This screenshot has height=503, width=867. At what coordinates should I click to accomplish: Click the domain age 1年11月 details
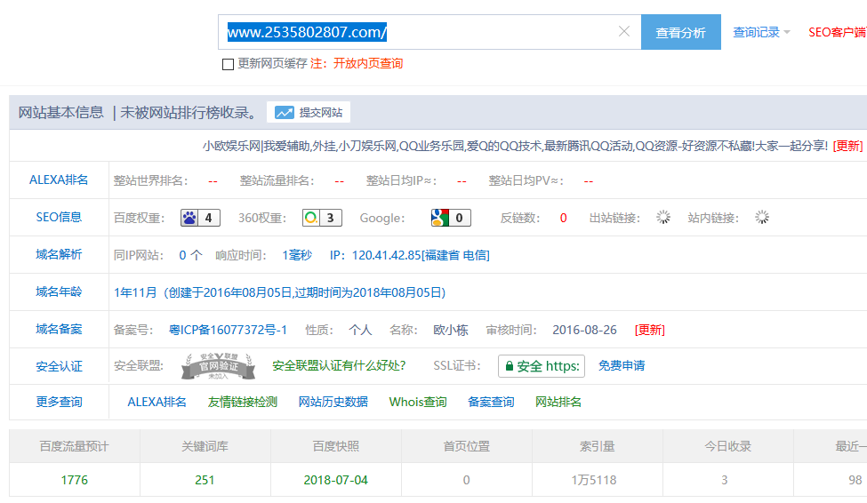coord(280,292)
